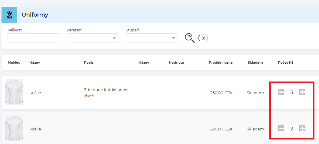Sort by the Prodejní cena column header
This screenshot has width=319, height=144.
coord(220,62)
